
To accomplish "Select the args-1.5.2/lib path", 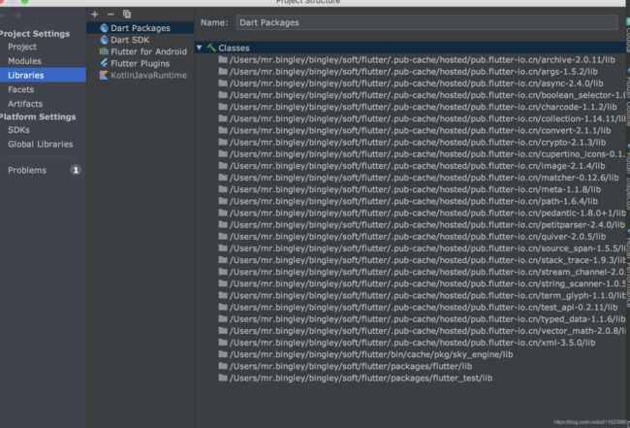I will point(414,72).
